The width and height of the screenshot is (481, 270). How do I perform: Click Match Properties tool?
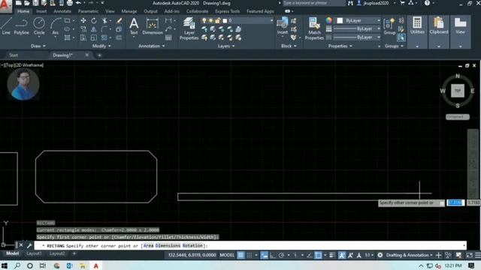click(314, 28)
